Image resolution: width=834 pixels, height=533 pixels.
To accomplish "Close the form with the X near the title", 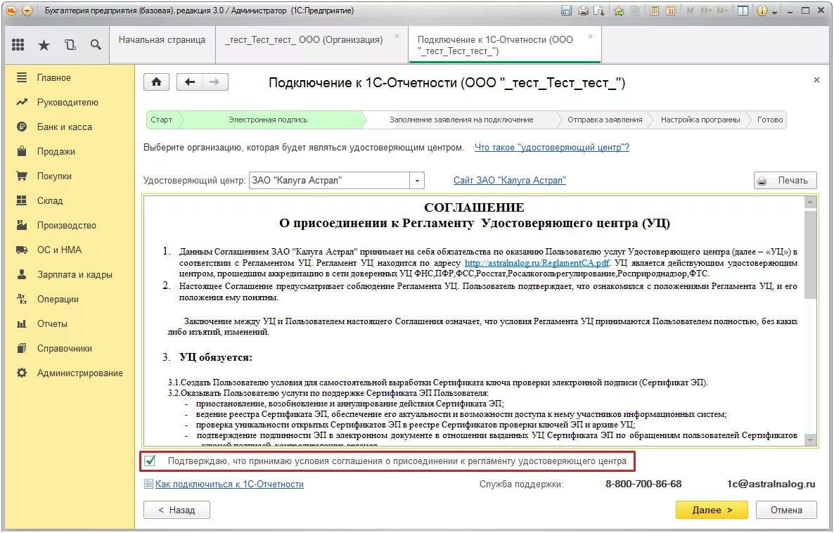I will pyautogui.click(x=816, y=79).
